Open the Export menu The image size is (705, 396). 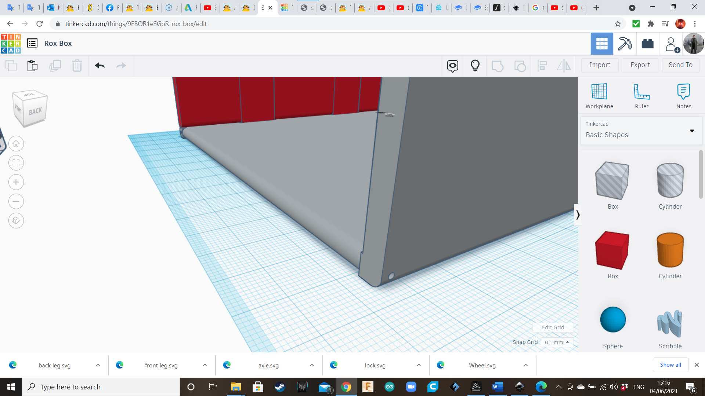pyautogui.click(x=640, y=65)
